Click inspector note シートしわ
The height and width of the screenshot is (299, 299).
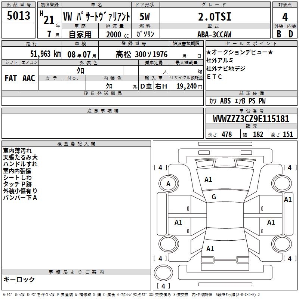pyautogui.click(x=17, y=177)
